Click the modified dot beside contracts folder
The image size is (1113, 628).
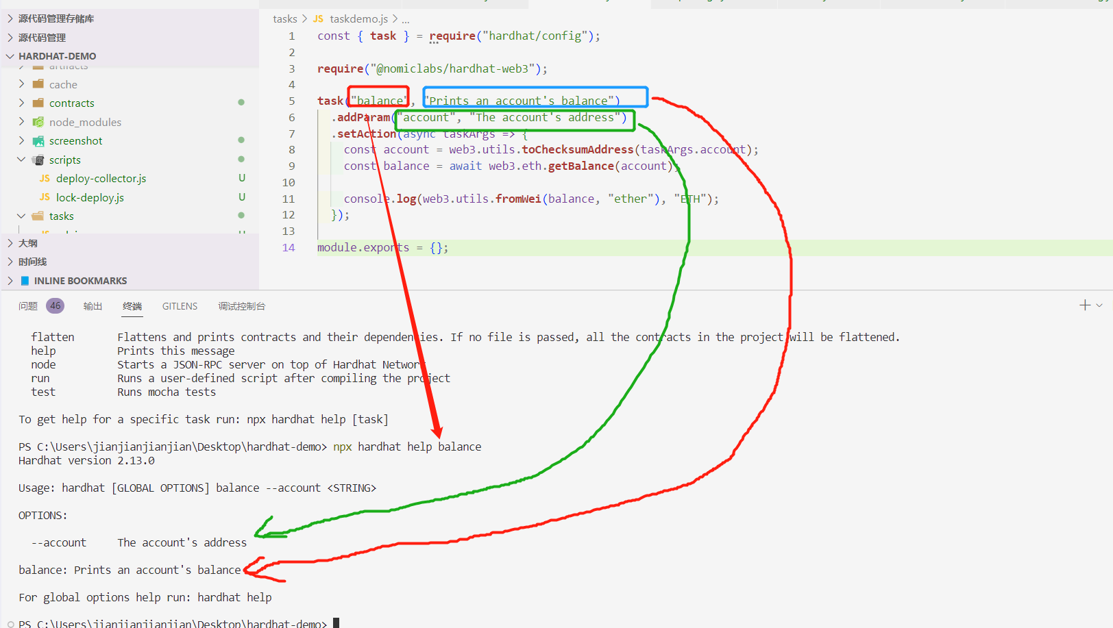coord(241,102)
